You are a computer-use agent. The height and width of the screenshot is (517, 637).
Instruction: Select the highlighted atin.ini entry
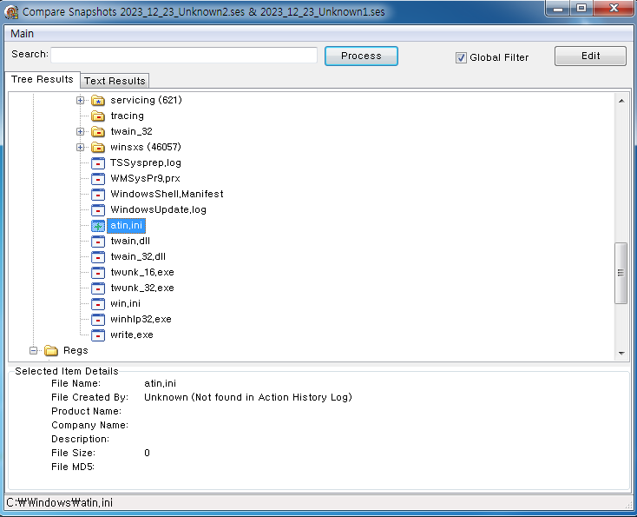[127, 226]
